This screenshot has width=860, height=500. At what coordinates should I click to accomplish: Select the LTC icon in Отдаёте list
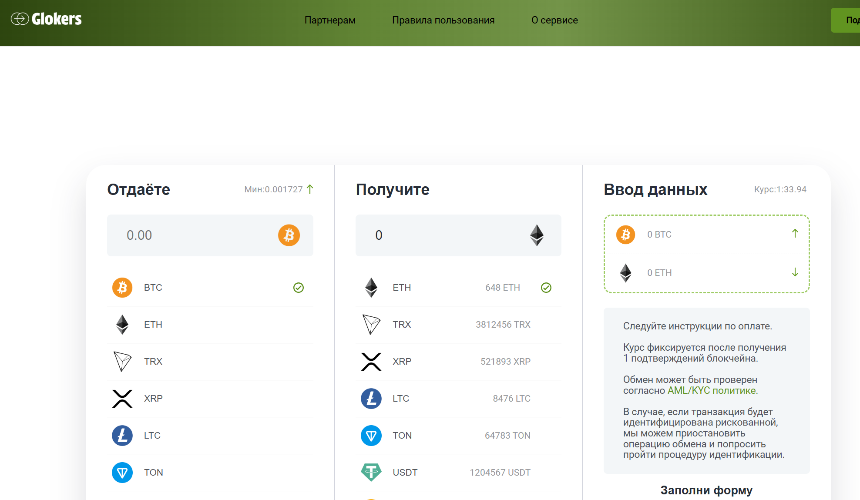coord(122,436)
